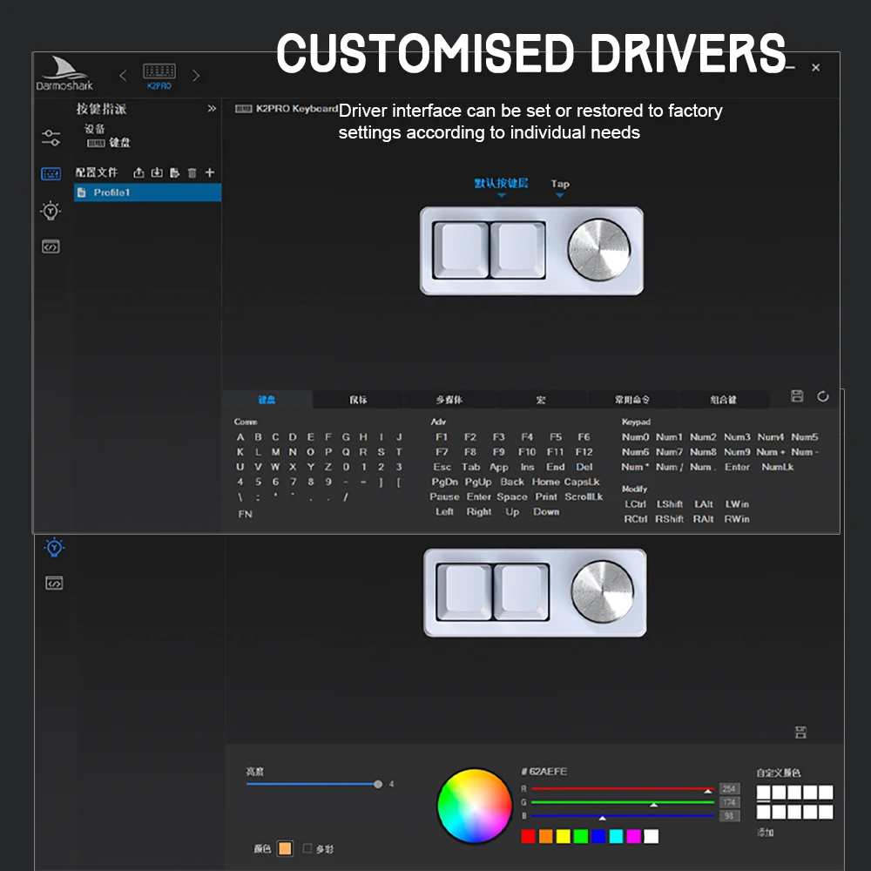Click the export profile icon

tap(138, 172)
